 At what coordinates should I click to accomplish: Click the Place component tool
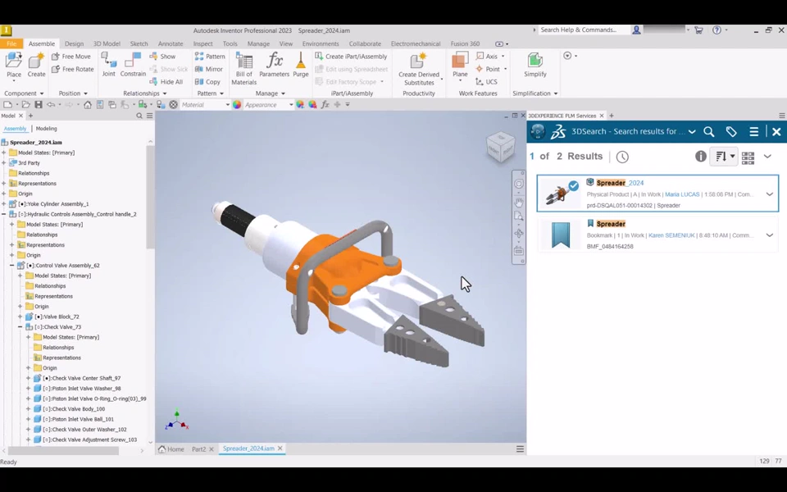click(x=14, y=66)
